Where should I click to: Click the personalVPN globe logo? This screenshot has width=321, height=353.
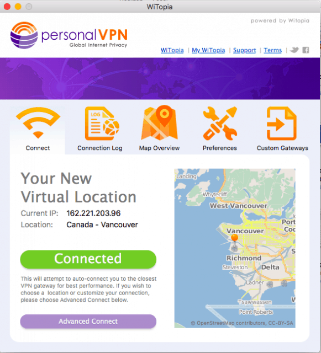coord(24,35)
